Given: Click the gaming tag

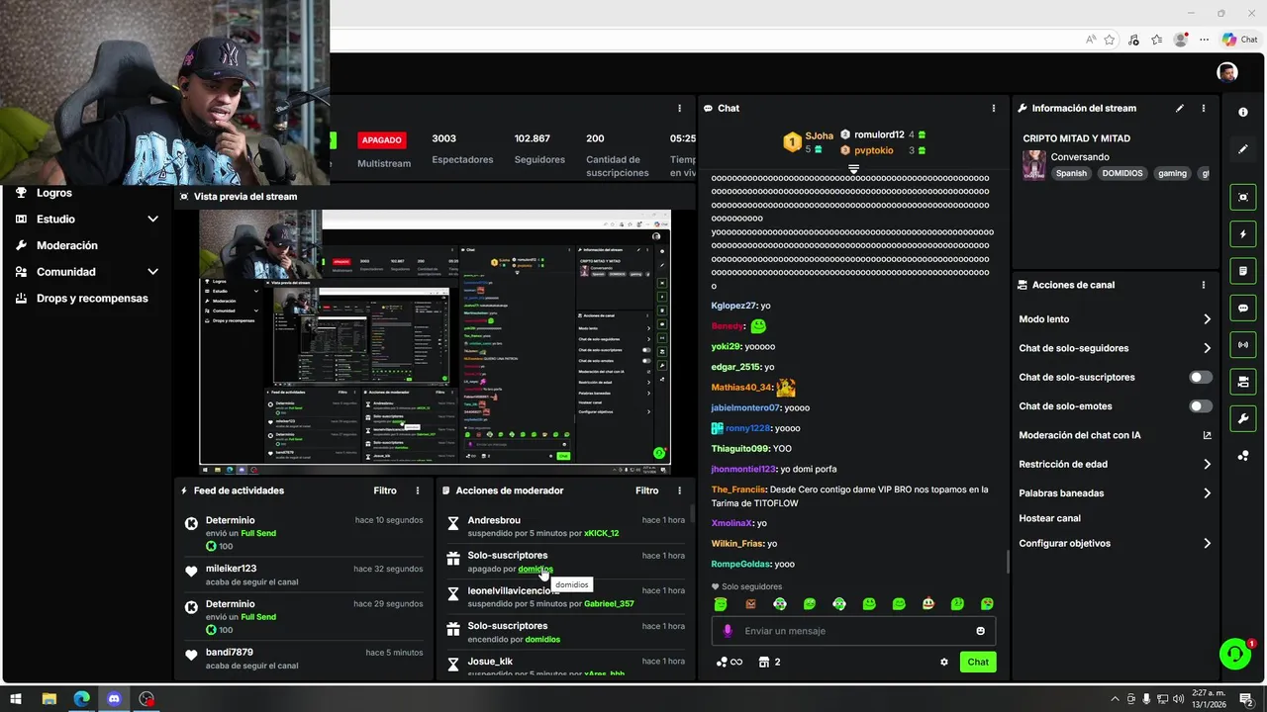Looking at the screenshot, I should tap(1172, 173).
